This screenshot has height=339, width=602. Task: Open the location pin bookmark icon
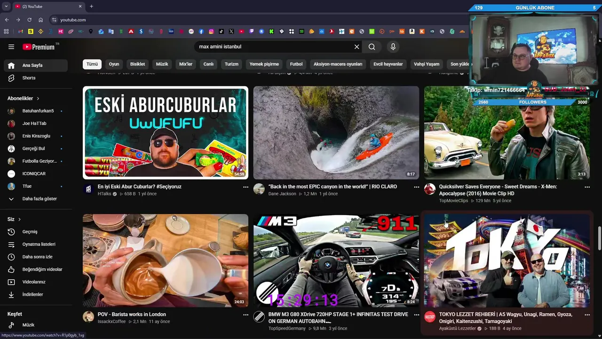[x=91, y=32]
